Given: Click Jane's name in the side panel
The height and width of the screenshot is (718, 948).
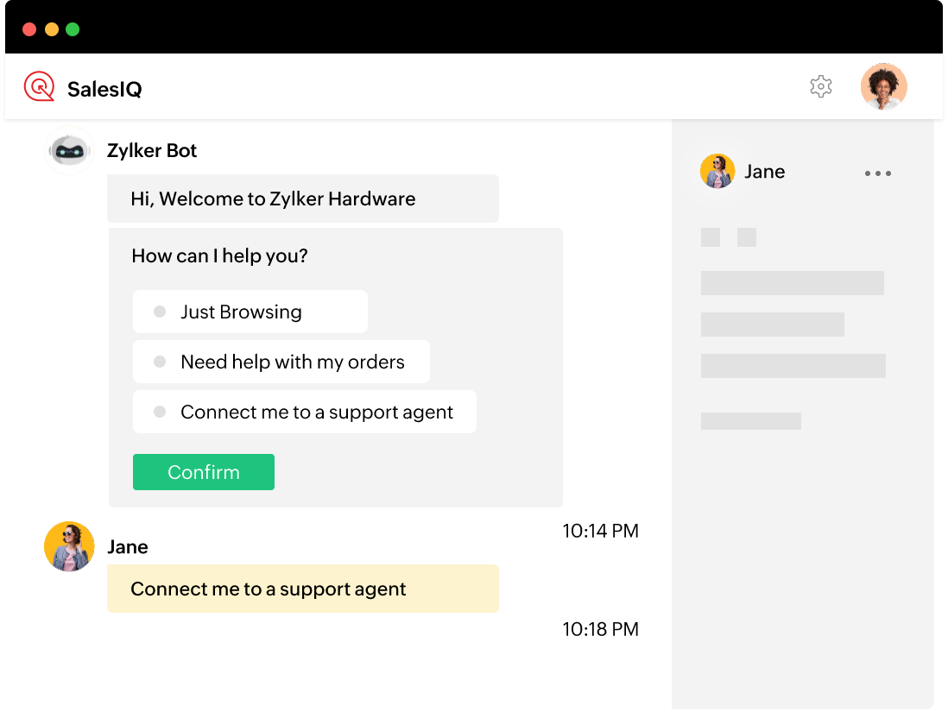Looking at the screenshot, I should (x=764, y=172).
